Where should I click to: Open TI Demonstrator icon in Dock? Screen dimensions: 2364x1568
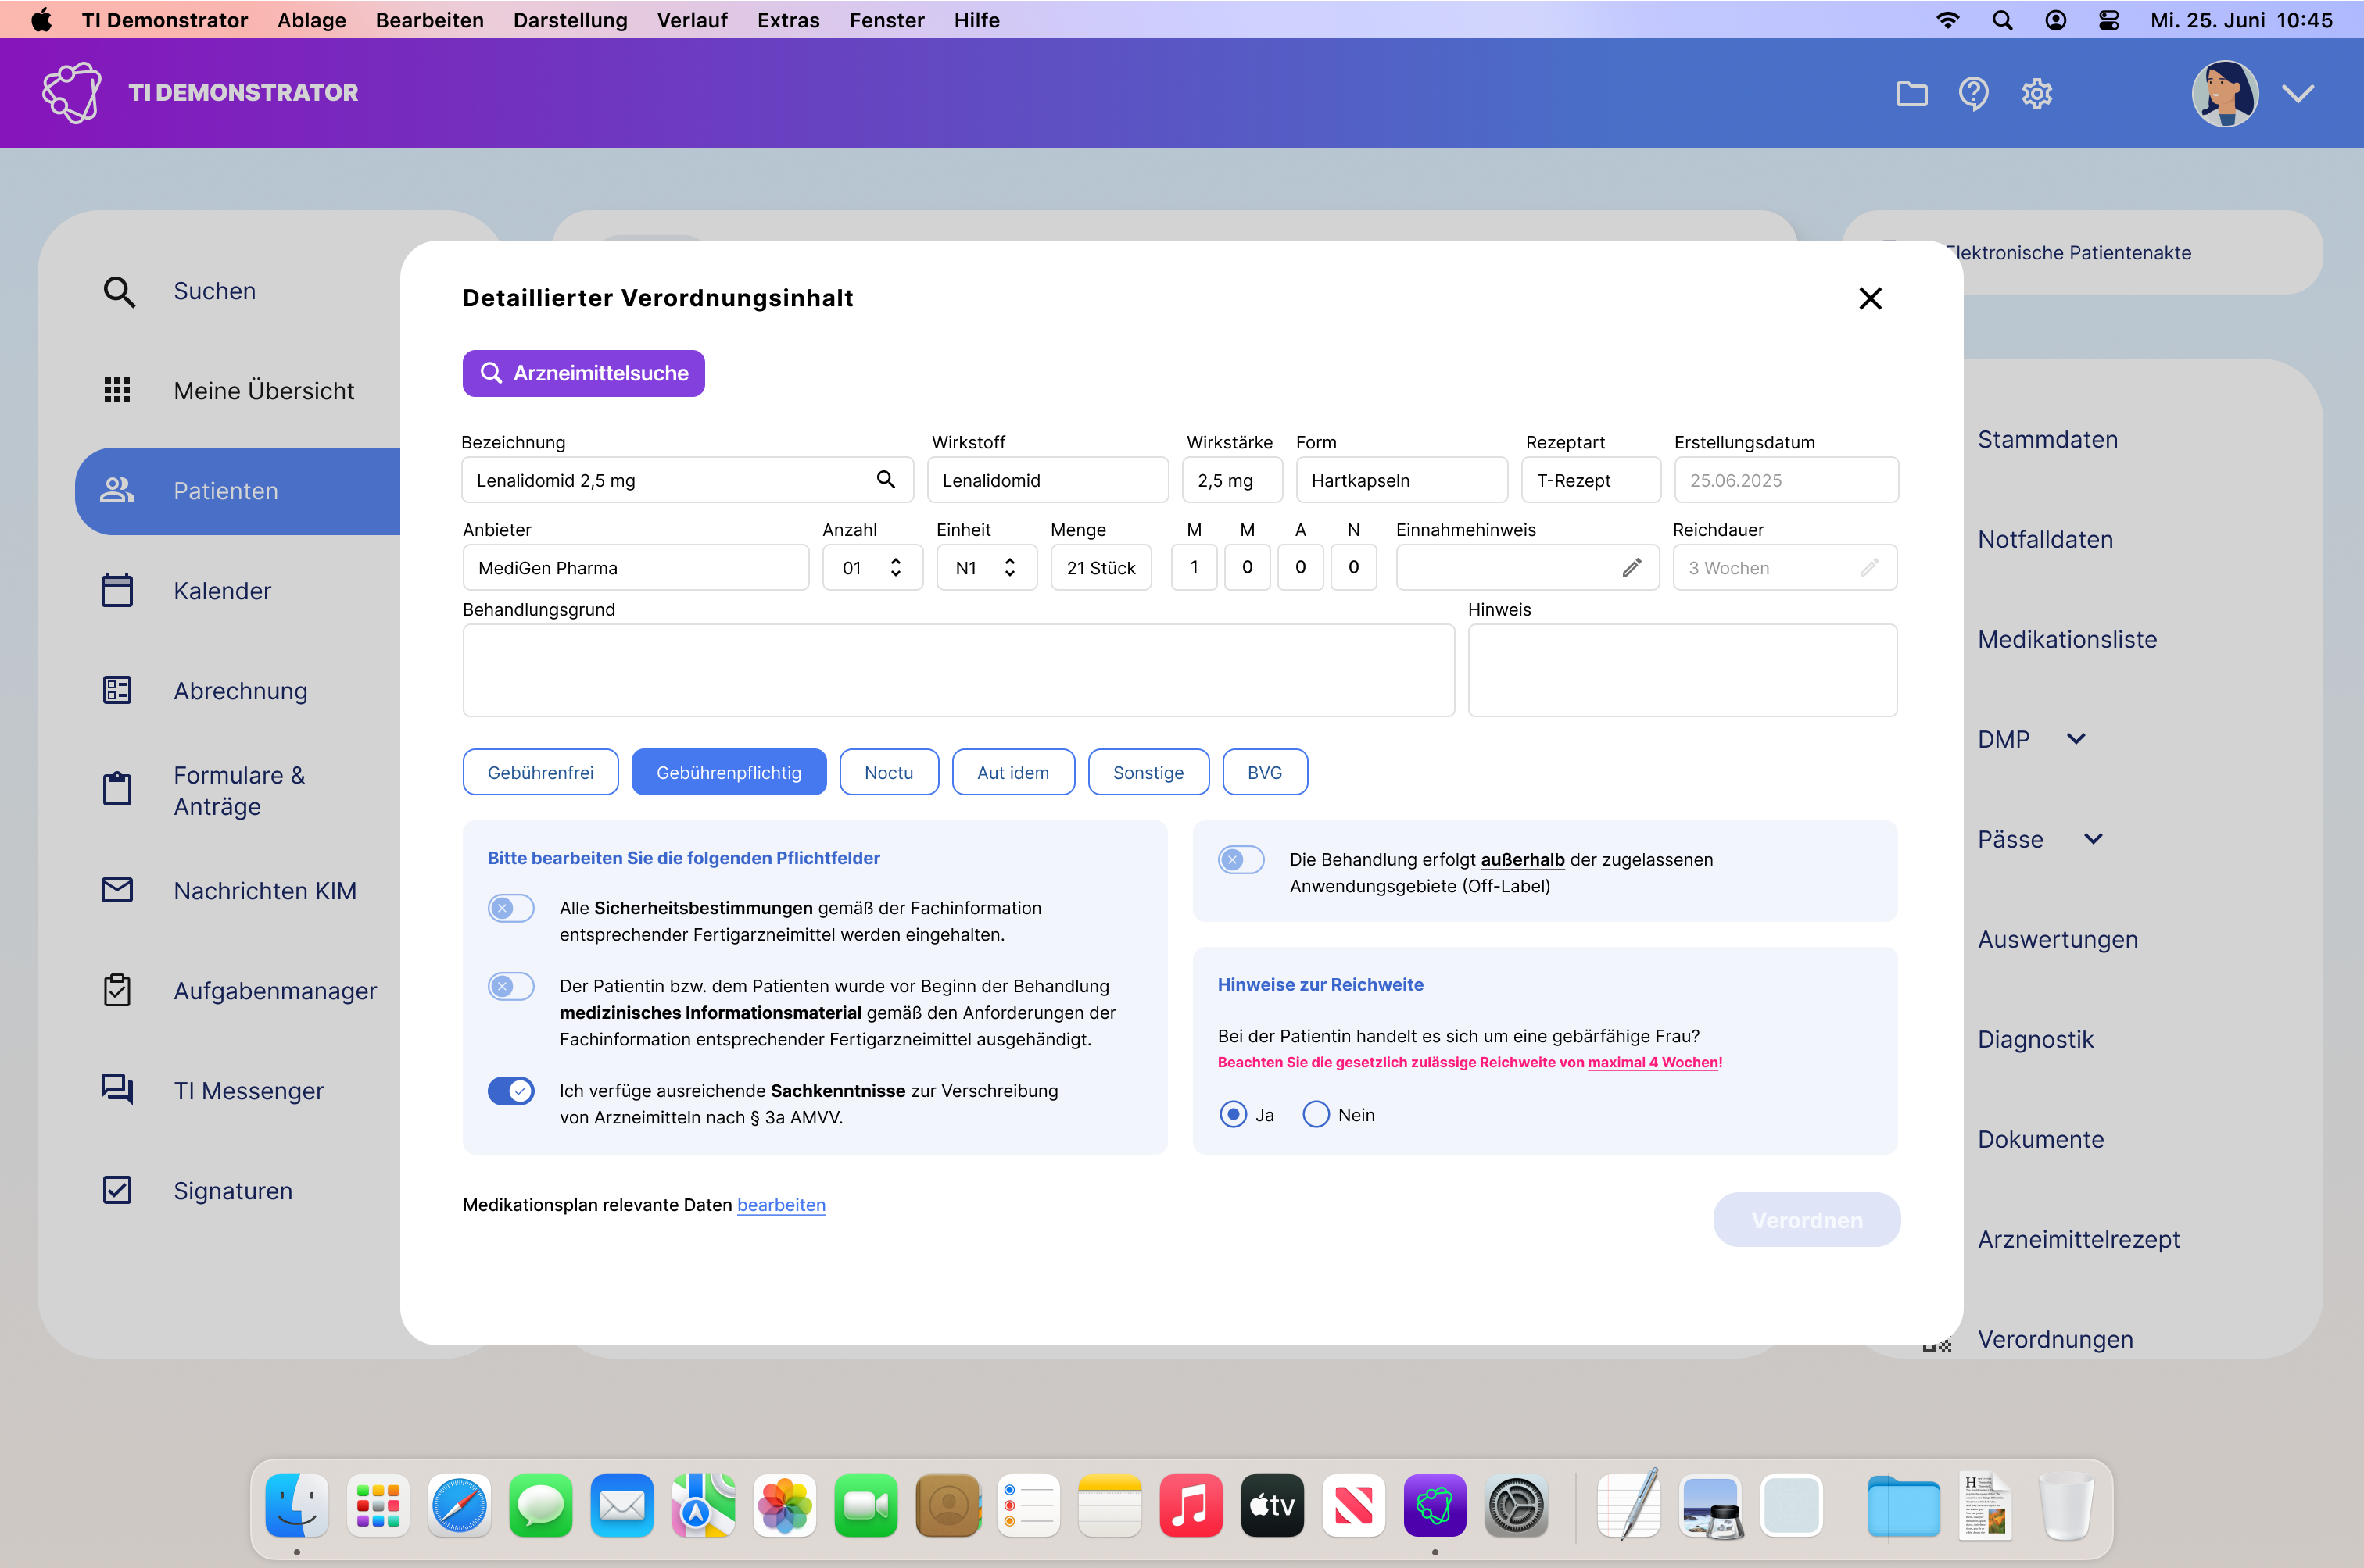[1435, 1505]
